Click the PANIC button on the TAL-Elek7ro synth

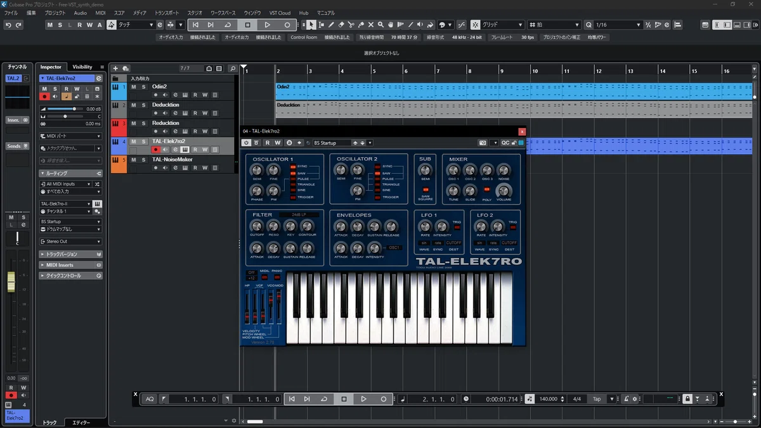click(x=276, y=277)
